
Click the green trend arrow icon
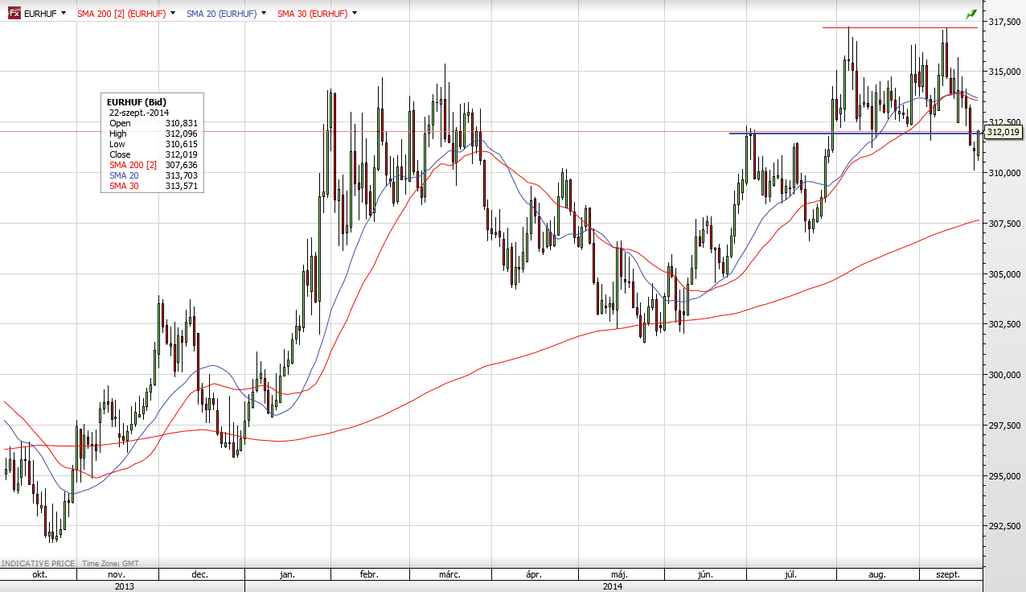coord(971,14)
